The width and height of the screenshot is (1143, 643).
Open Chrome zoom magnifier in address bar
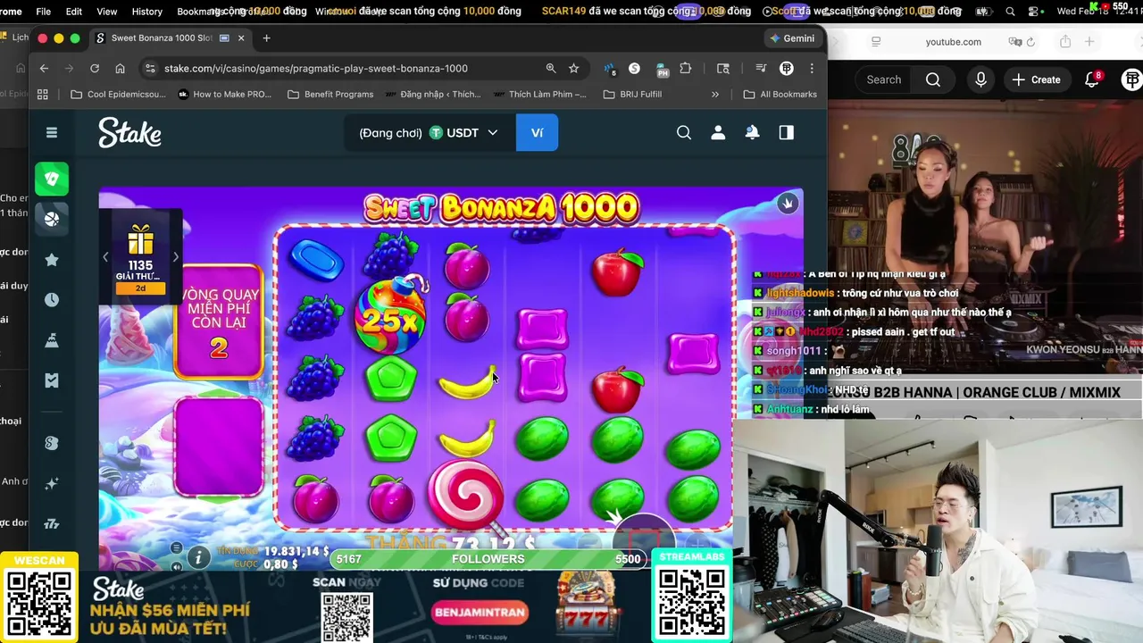coord(551,68)
